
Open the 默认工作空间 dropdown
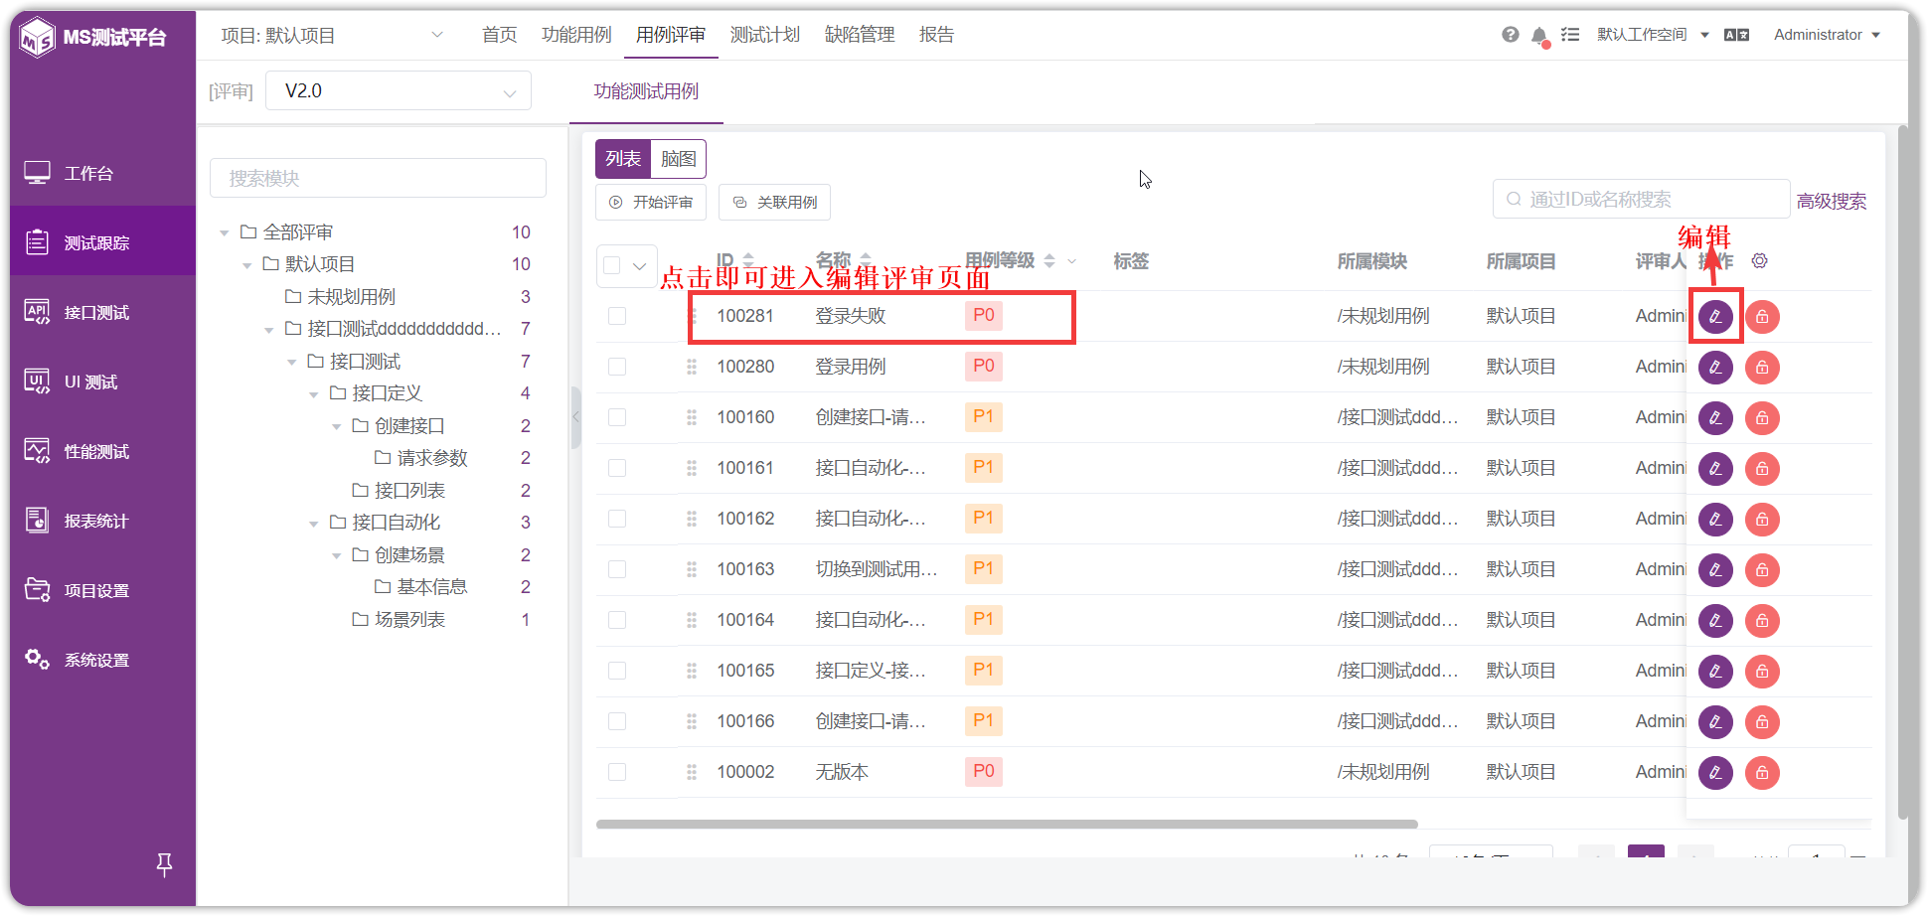click(x=1654, y=35)
